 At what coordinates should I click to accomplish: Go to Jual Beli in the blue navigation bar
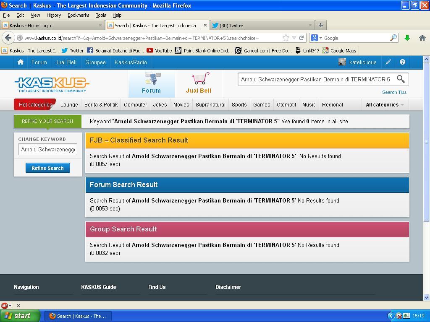tap(66, 62)
